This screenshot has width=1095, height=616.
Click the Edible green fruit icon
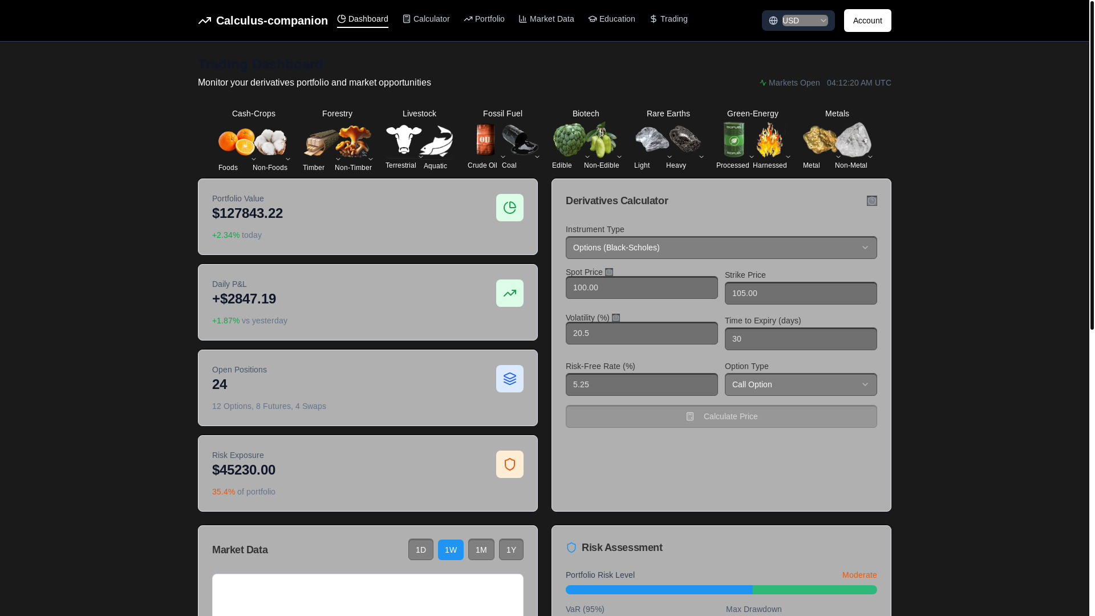[x=570, y=139]
